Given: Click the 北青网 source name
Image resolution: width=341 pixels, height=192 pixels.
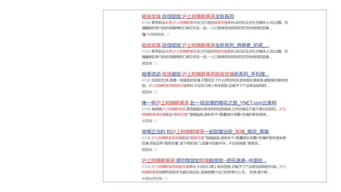Looking at the screenshot, I should click(x=147, y=121).
